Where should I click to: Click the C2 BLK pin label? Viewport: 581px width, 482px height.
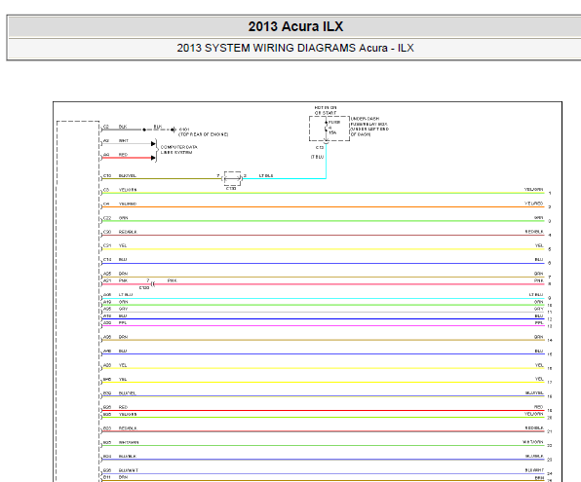pos(115,127)
